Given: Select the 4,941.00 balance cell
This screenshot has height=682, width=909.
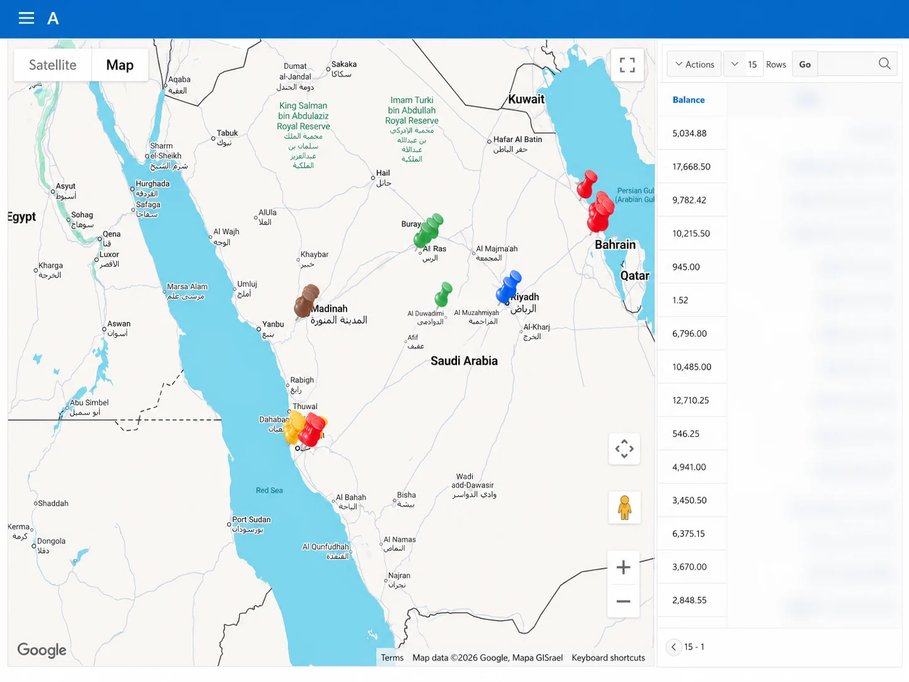Looking at the screenshot, I should click(x=692, y=467).
